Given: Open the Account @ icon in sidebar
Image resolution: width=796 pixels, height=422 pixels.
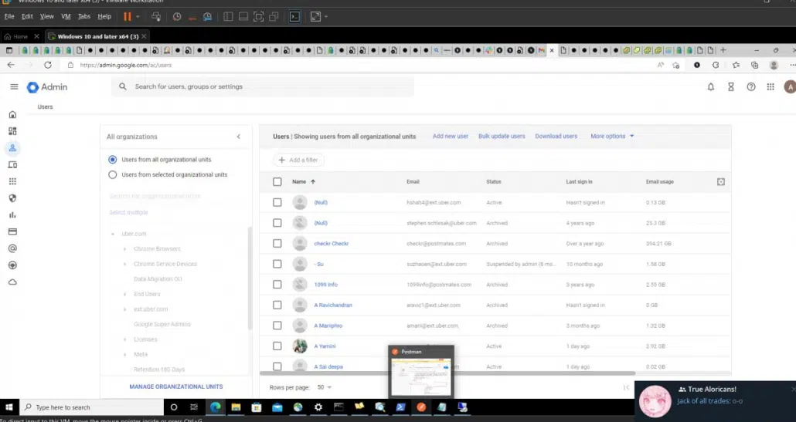Looking at the screenshot, I should coord(12,248).
